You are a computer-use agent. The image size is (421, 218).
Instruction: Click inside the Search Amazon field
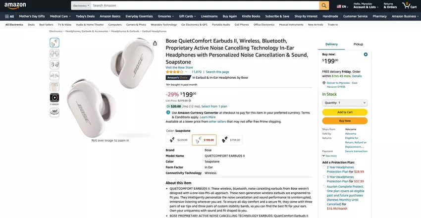pos(203,5)
